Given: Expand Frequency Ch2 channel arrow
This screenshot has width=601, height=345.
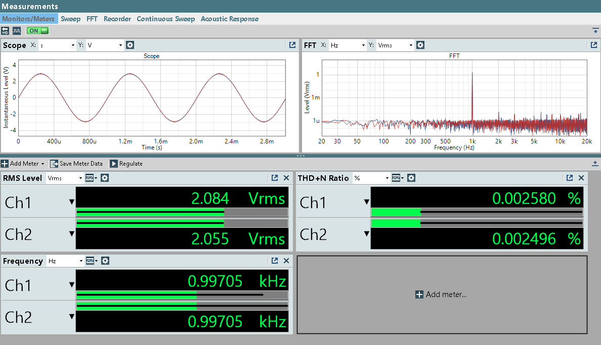Looking at the screenshot, I should (72, 316).
